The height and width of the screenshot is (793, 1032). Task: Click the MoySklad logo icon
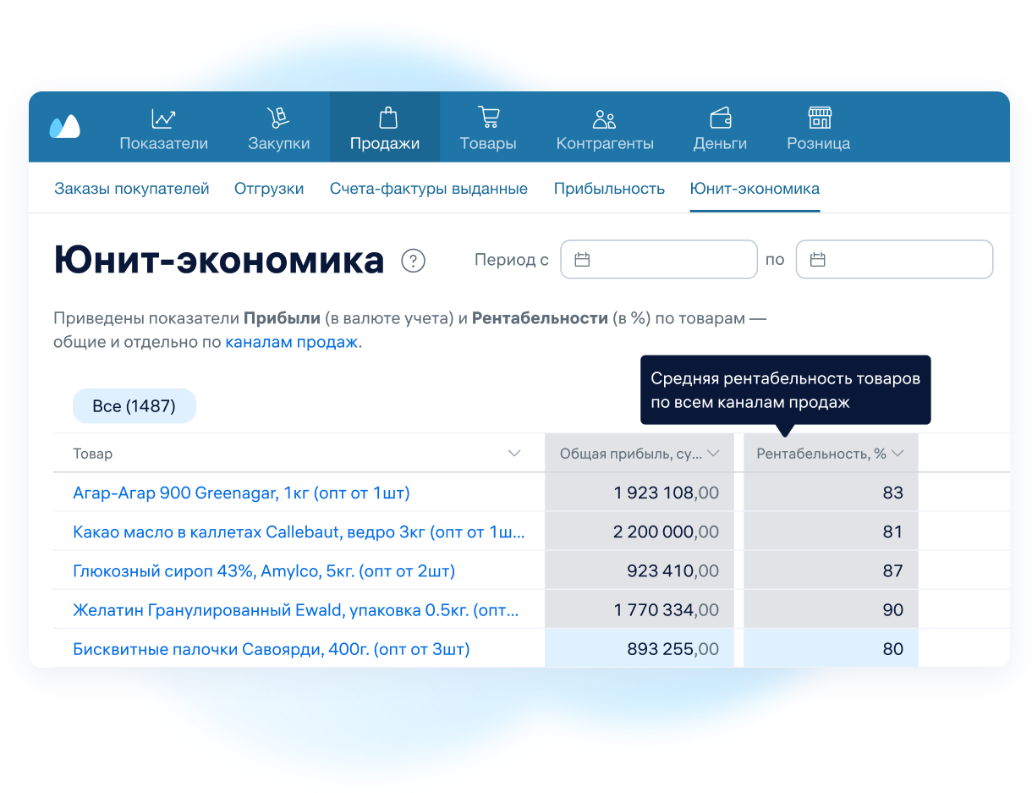tap(65, 127)
